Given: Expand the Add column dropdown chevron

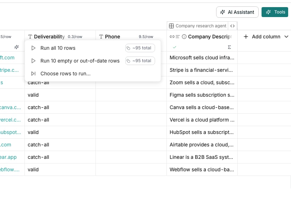Looking at the screenshot, I should pyautogui.click(x=286, y=37).
